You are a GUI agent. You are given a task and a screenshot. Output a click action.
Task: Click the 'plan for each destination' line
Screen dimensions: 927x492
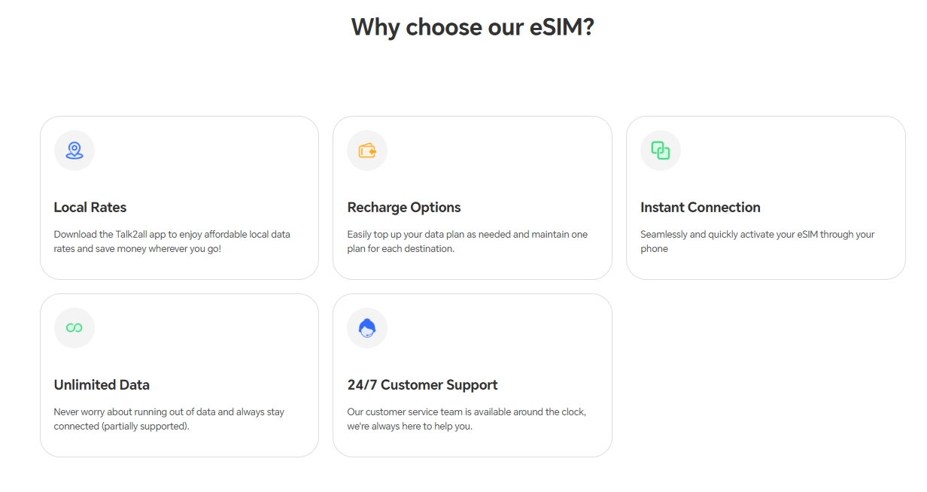400,249
